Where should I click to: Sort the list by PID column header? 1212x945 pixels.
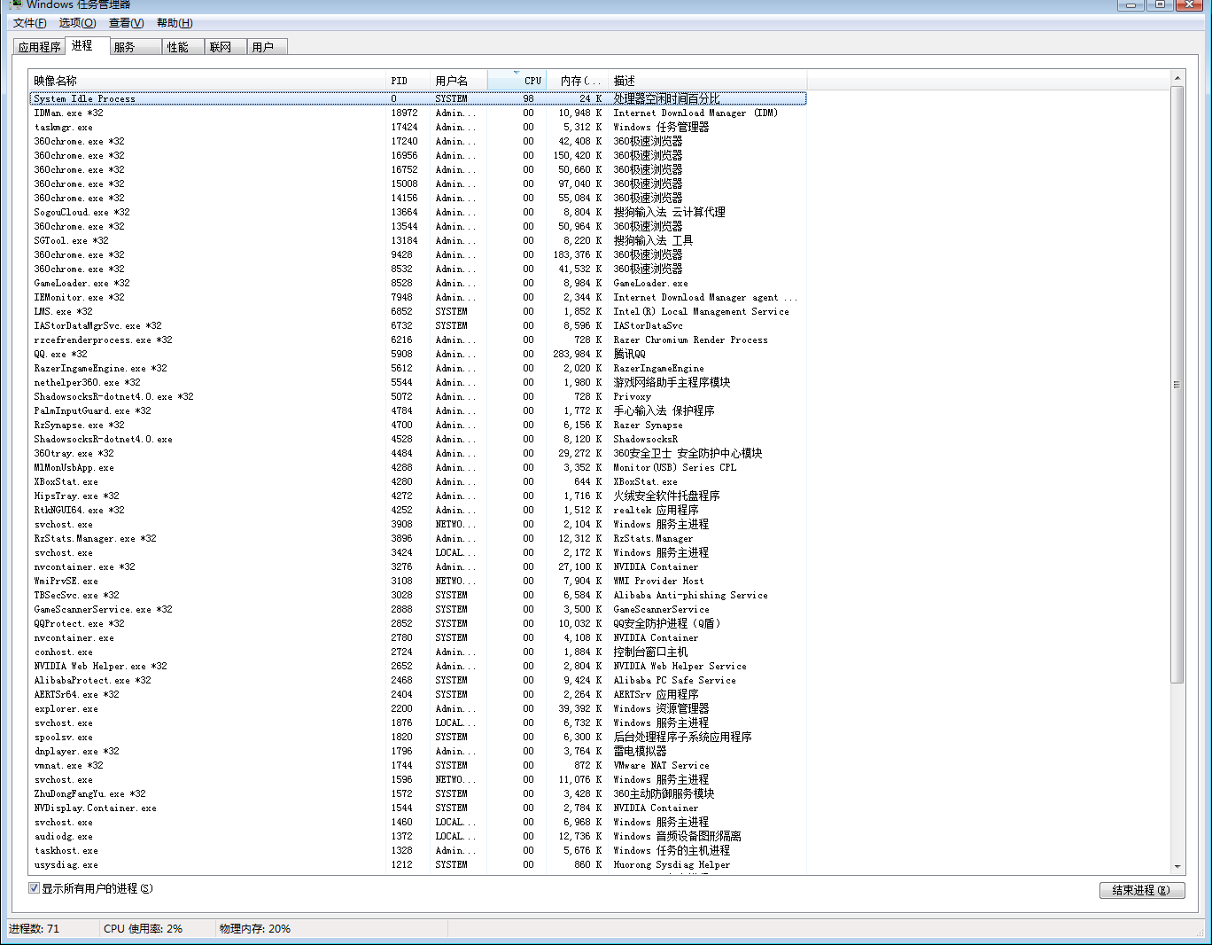pos(408,81)
